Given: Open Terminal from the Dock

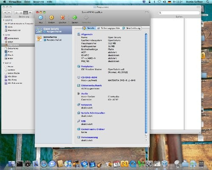Looking at the screenshot, I should point(20,164).
